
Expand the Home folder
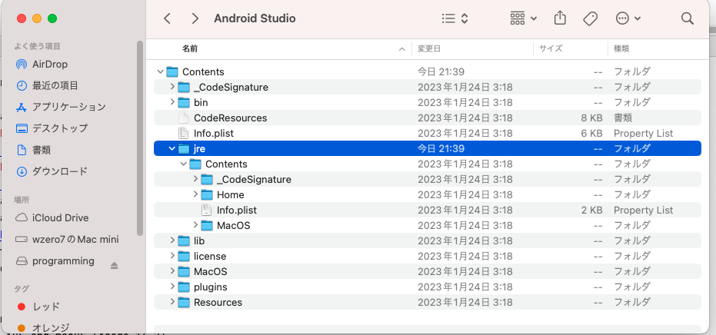pos(195,194)
